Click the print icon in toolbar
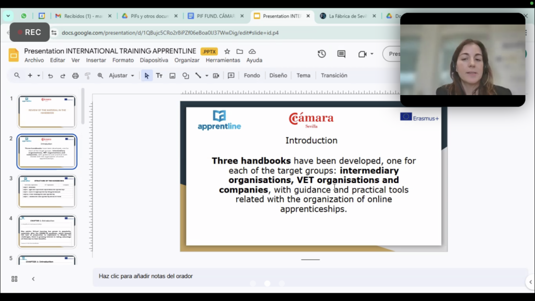The width and height of the screenshot is (535, 301). pos(75,76)
